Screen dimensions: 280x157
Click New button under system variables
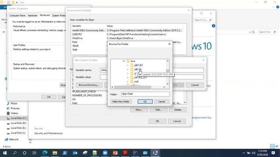tap(139, 110)
